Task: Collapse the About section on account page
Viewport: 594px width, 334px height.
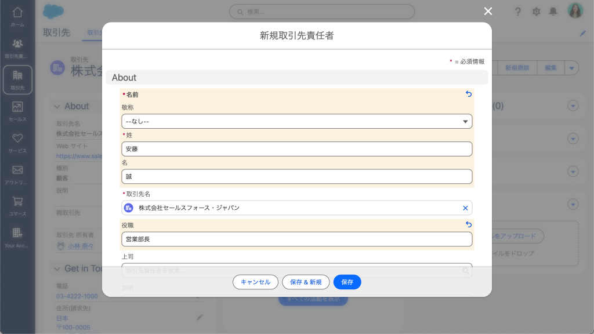Action: [57, 107]
